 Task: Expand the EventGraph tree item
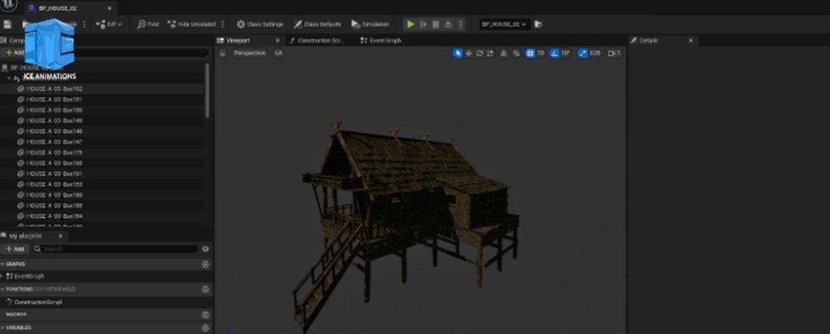coord(3,276)
